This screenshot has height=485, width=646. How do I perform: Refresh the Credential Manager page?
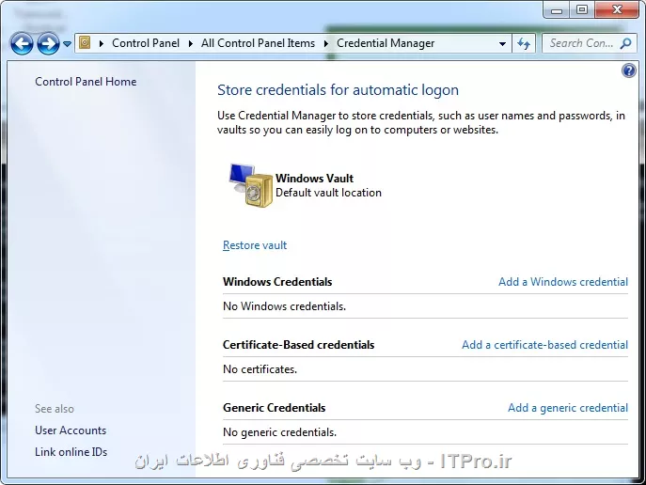tap(524, 43)
